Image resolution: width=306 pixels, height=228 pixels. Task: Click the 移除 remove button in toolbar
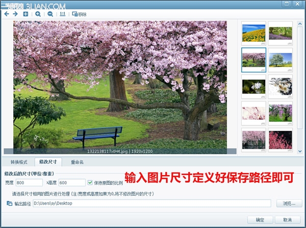point(79,14)
